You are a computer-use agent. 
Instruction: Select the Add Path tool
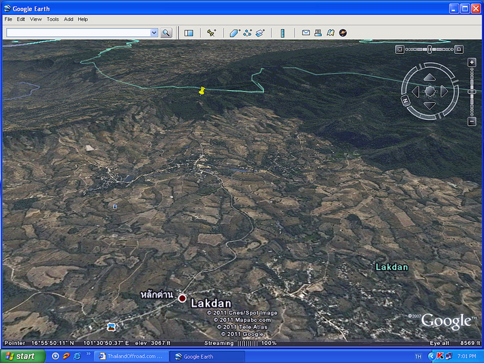tap(247, 33)
